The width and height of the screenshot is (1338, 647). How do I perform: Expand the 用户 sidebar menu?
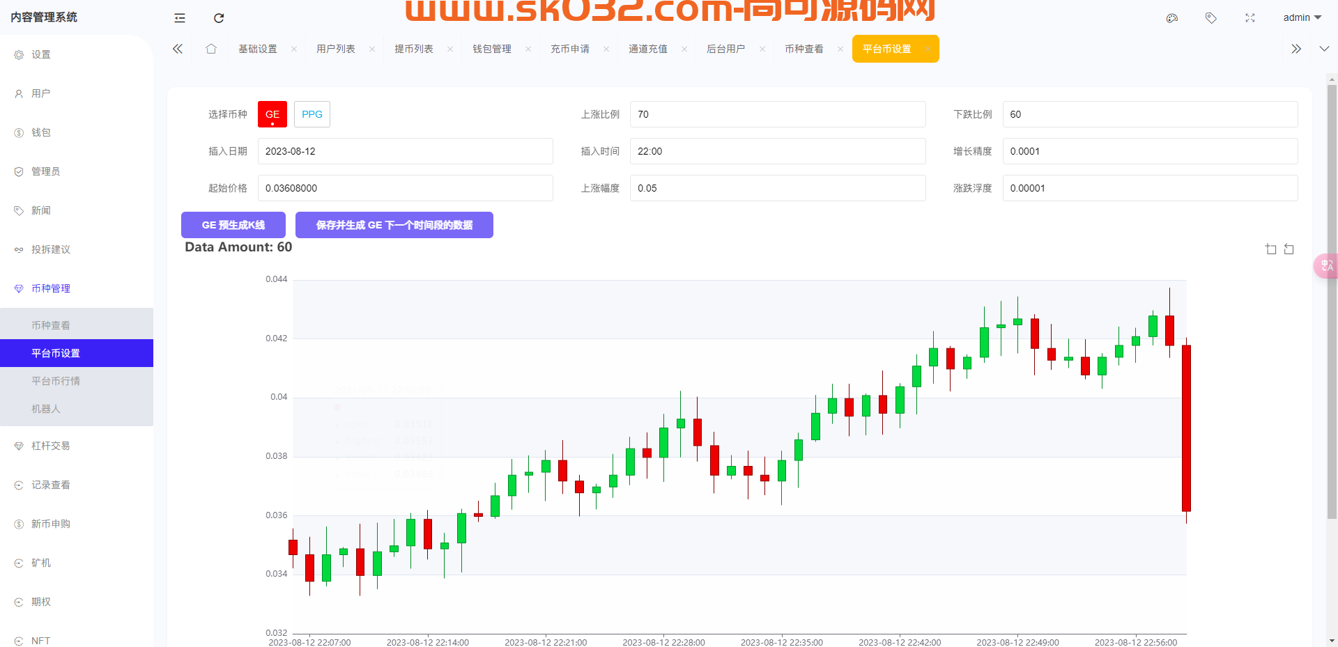[77, 93]
